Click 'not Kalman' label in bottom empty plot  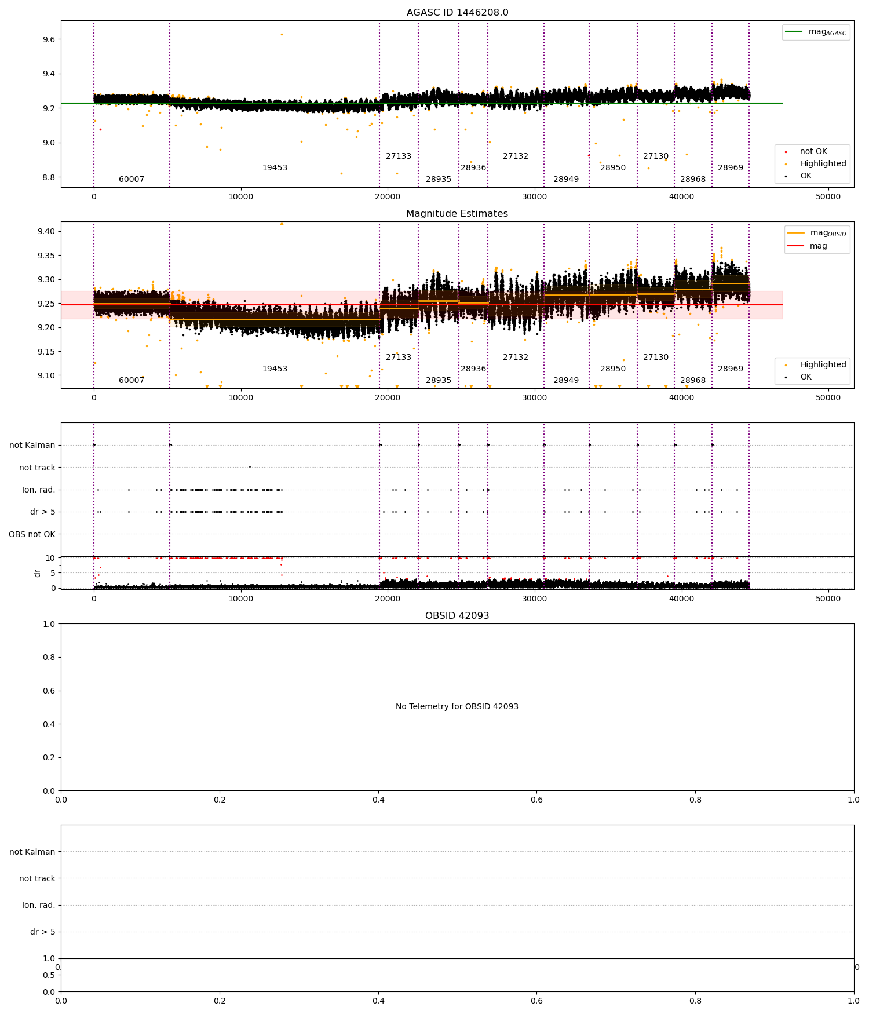pos(32,852)
